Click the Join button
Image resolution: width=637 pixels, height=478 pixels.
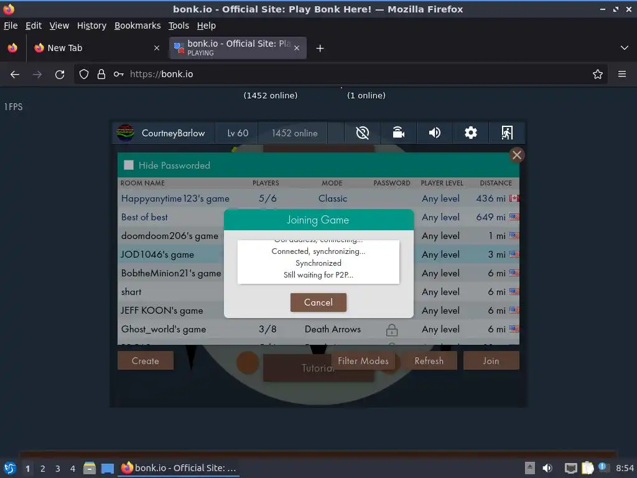491,361
